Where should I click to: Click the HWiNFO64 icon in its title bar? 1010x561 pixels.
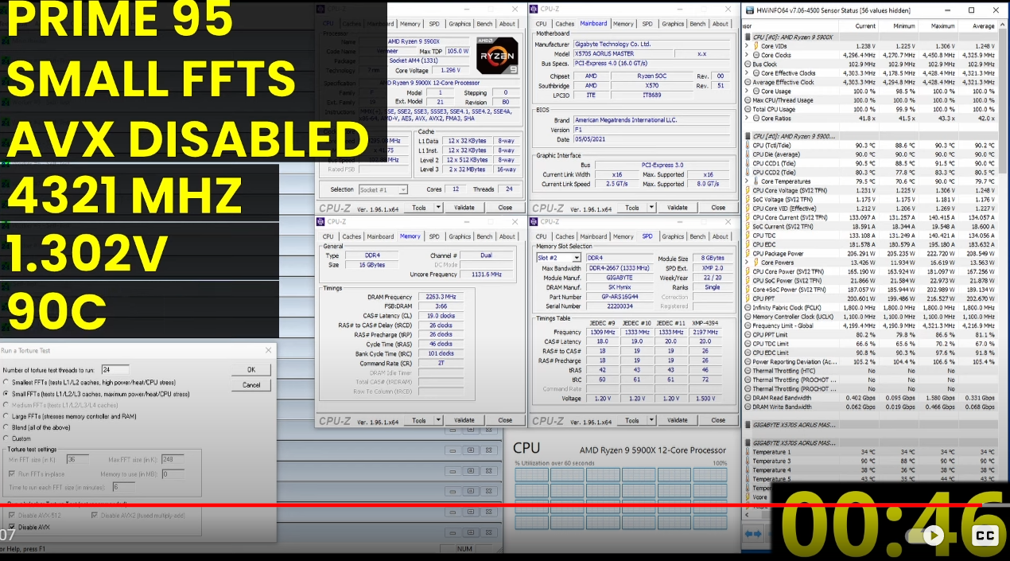tap(749, 10)
